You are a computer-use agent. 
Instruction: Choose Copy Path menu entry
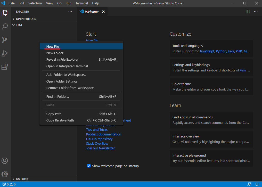point(81,114)
